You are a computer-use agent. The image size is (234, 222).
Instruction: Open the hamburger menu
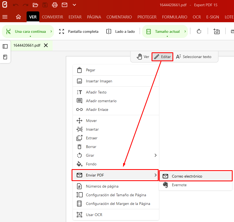coord(5,17)
